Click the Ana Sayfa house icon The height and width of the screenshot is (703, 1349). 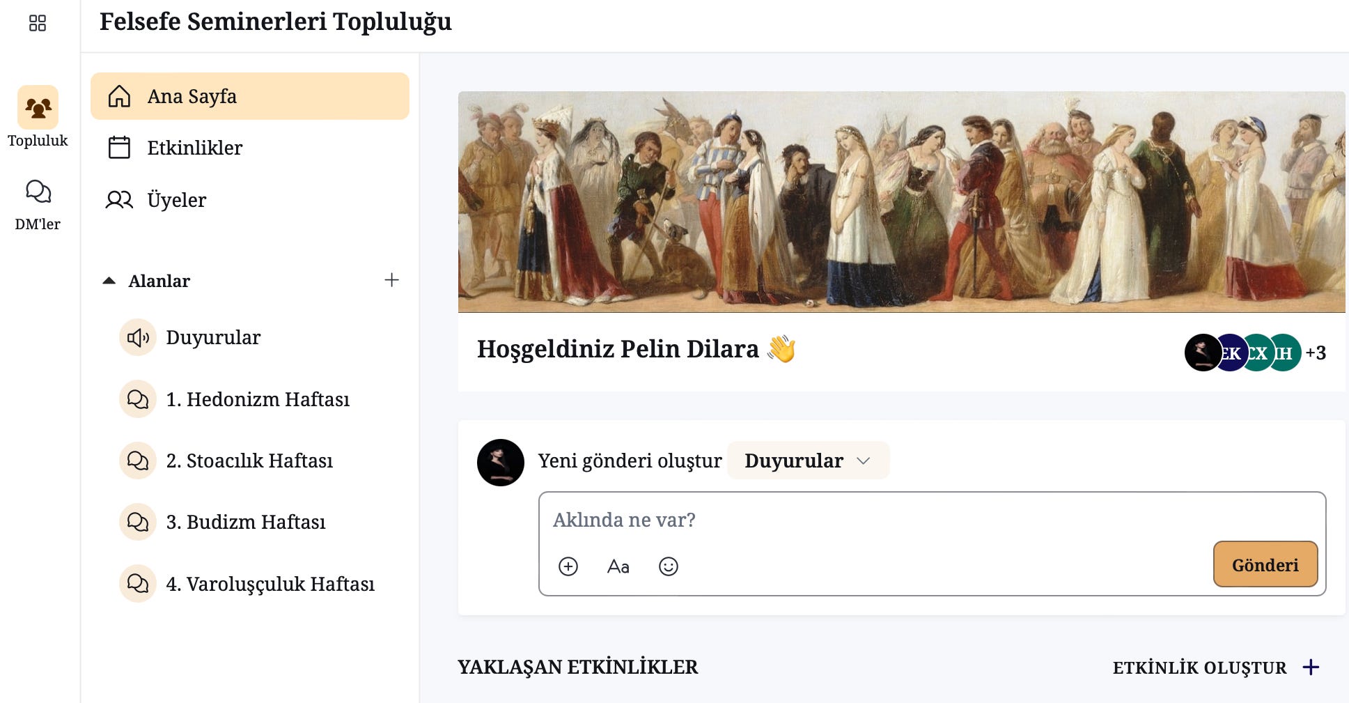pyautogui.click(x=119, y=96)
